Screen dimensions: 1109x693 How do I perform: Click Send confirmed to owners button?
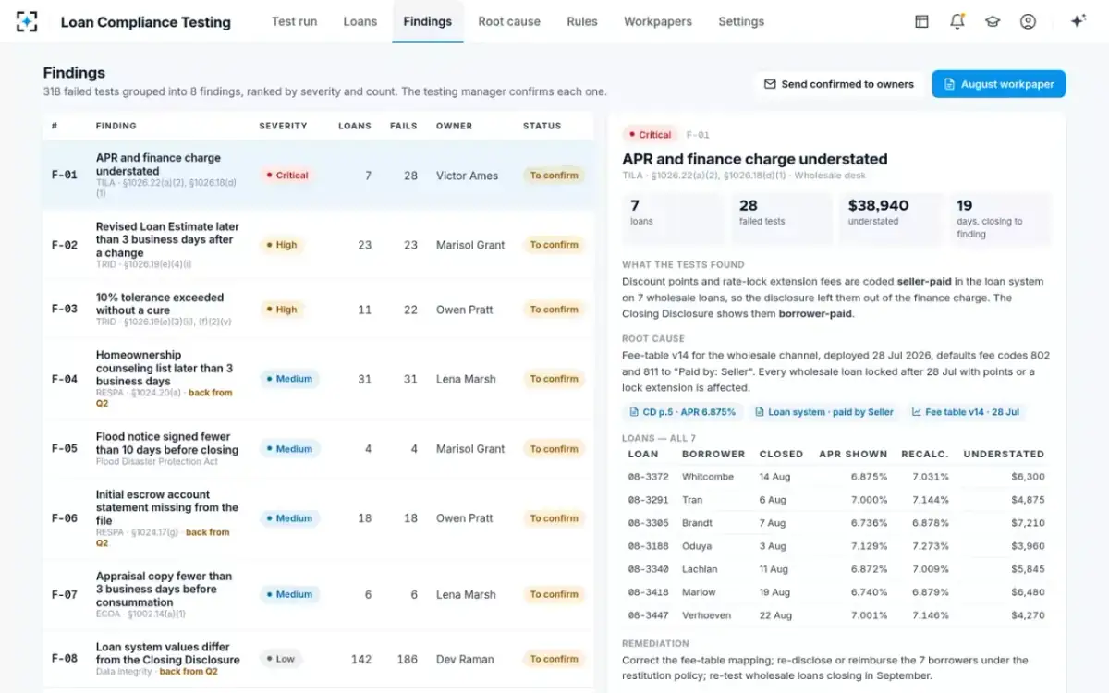839,84
